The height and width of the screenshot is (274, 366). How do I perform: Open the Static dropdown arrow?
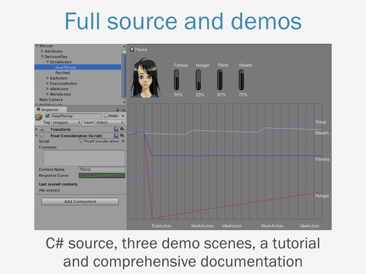(x=123, y=116)
